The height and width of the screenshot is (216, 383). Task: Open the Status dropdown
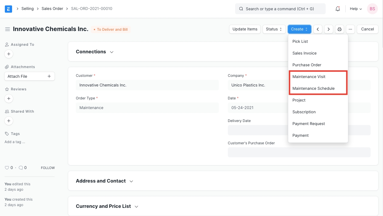coord(274,29)
